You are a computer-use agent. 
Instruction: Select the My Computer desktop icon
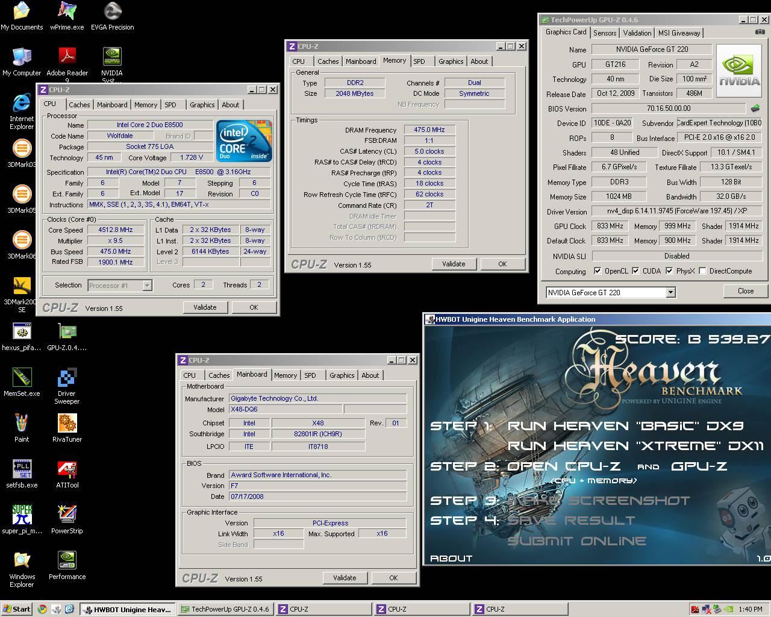point(22,62)
